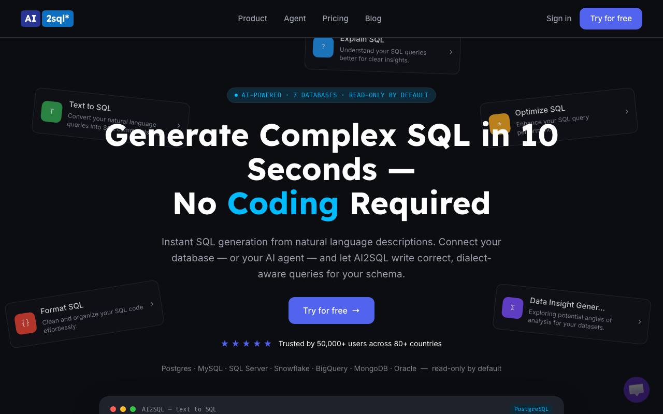This screenshot has height=414, width=663.
Task: Click the five-star rating
Action: [246, 344]
